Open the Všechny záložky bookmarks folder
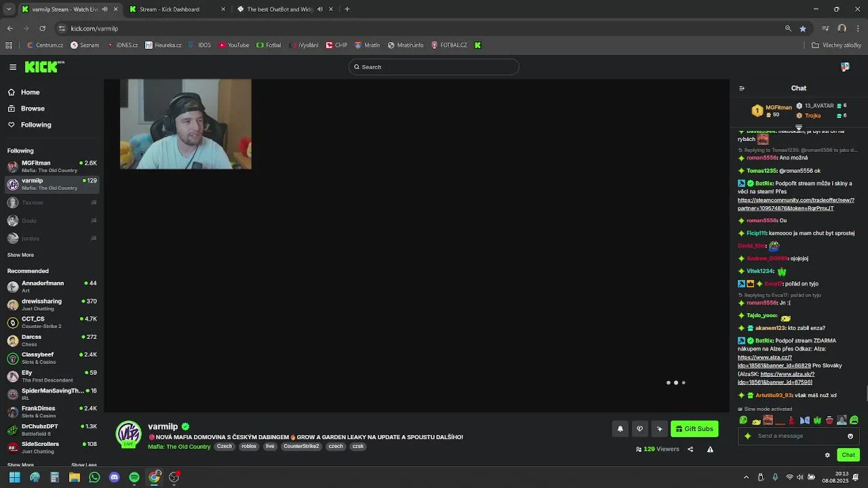This screenshot has width=868, height=488. click(x=836, y=45)
